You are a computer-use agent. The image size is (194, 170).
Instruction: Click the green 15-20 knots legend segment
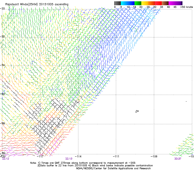(x=138, y=3)
